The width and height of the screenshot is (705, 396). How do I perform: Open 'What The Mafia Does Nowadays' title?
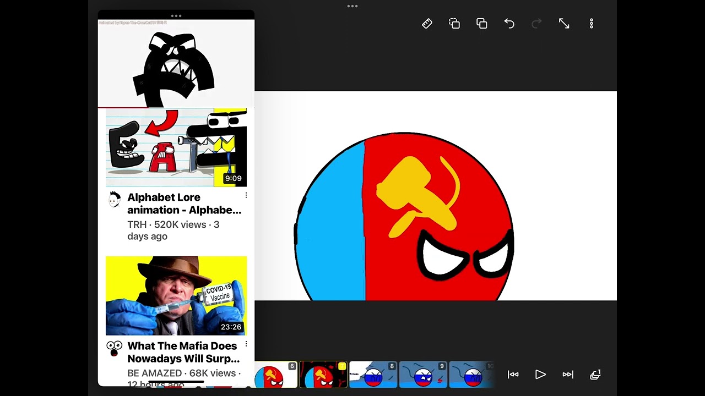pyautogui.click(x=183, y=352)
